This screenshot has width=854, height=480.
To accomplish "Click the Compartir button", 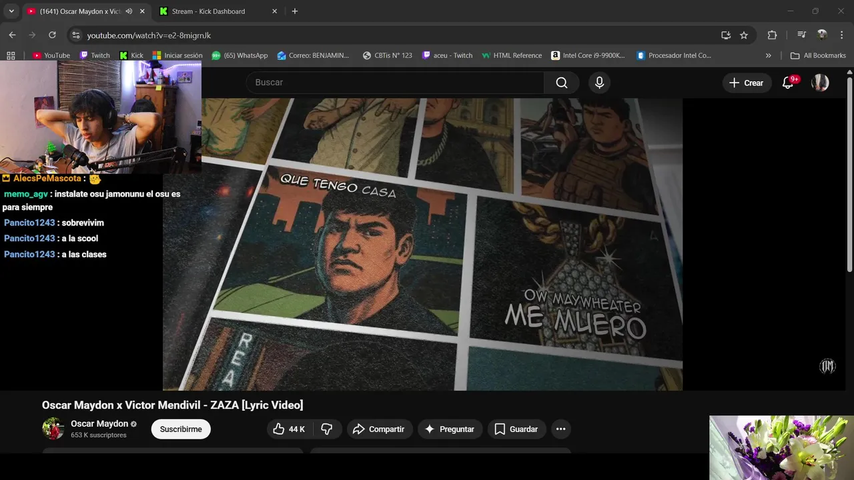I will coord(379,429).
